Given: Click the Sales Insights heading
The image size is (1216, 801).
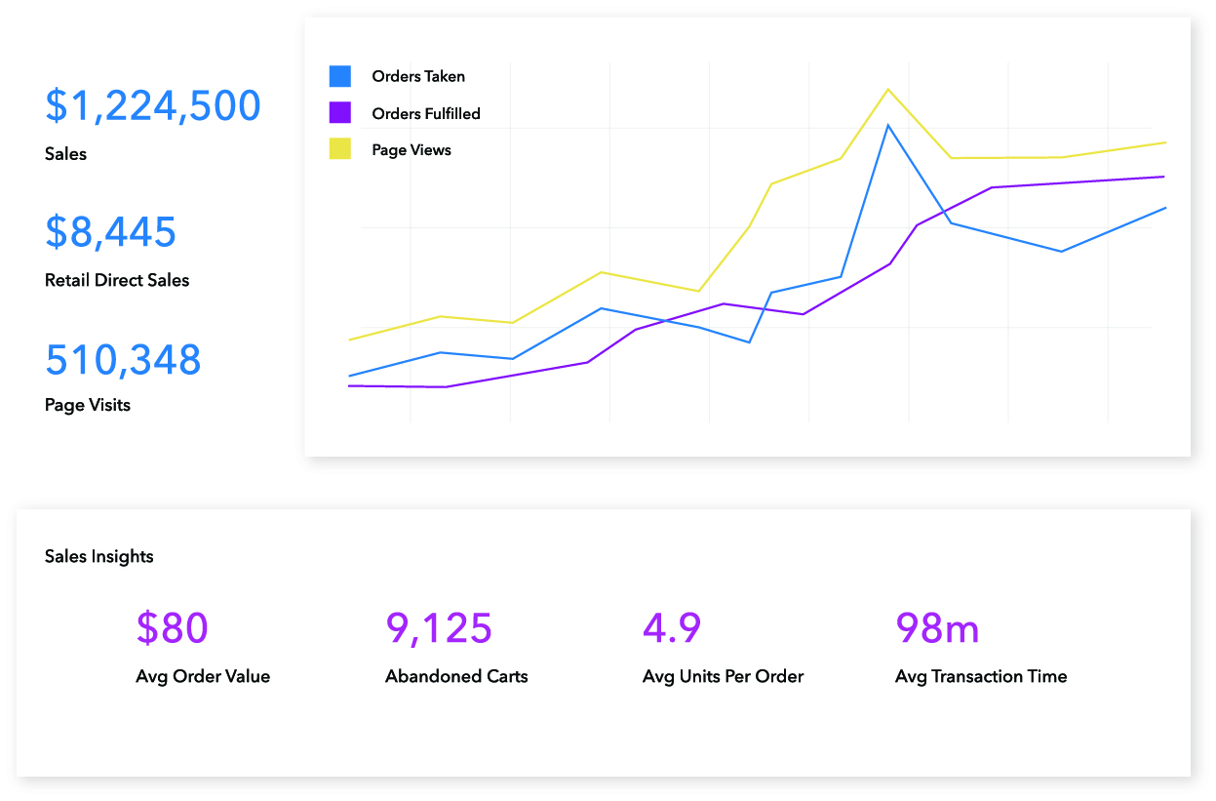Looking at the screenshot, I should pos(99,557).
